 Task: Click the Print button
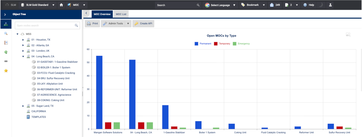pyautogui.click(x=92, y=24)
